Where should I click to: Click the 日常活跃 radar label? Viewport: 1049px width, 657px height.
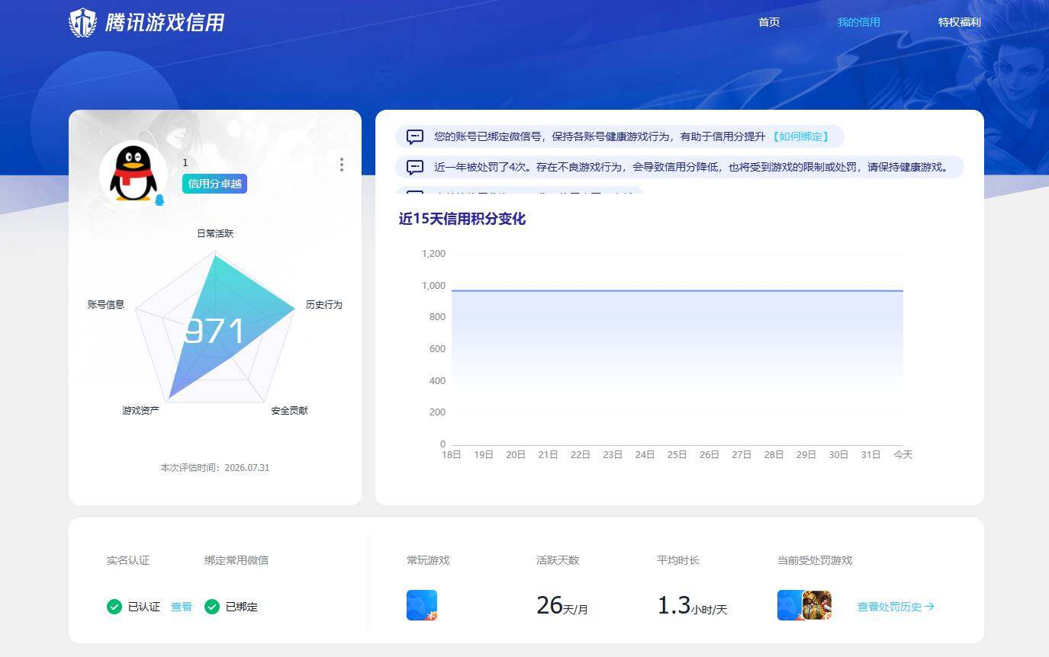pyautogui.click(x=215, y=233)
